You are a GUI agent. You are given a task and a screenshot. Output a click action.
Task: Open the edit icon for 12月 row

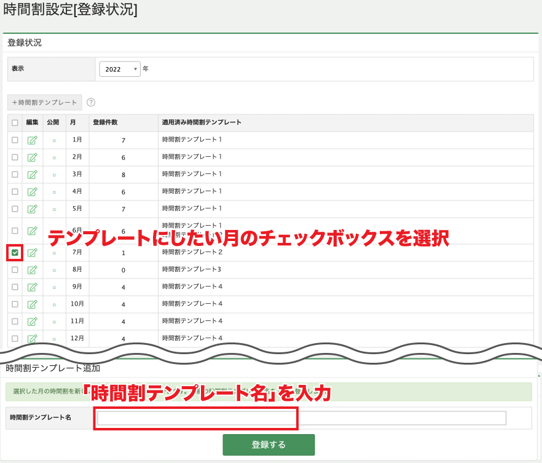point(32,339)
